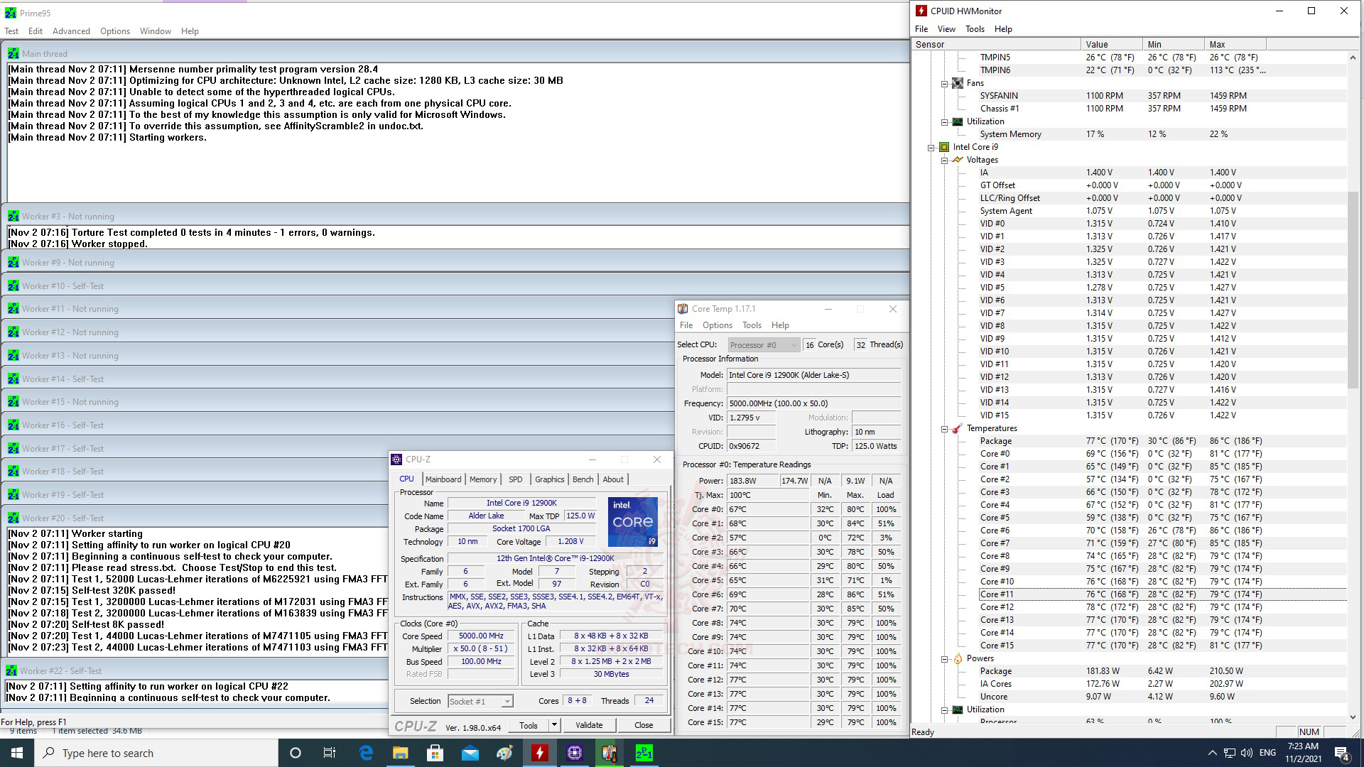Collapse the Voltages section
Viewport: 1364px width, 767px height.
tap(944, 160)
